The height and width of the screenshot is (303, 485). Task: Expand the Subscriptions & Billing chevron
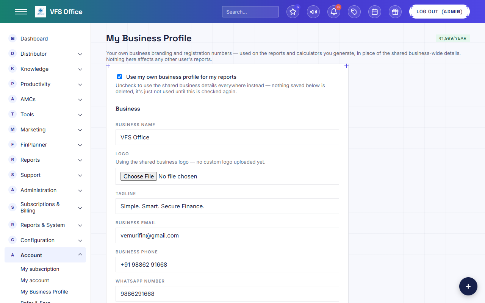pos(80,208)
